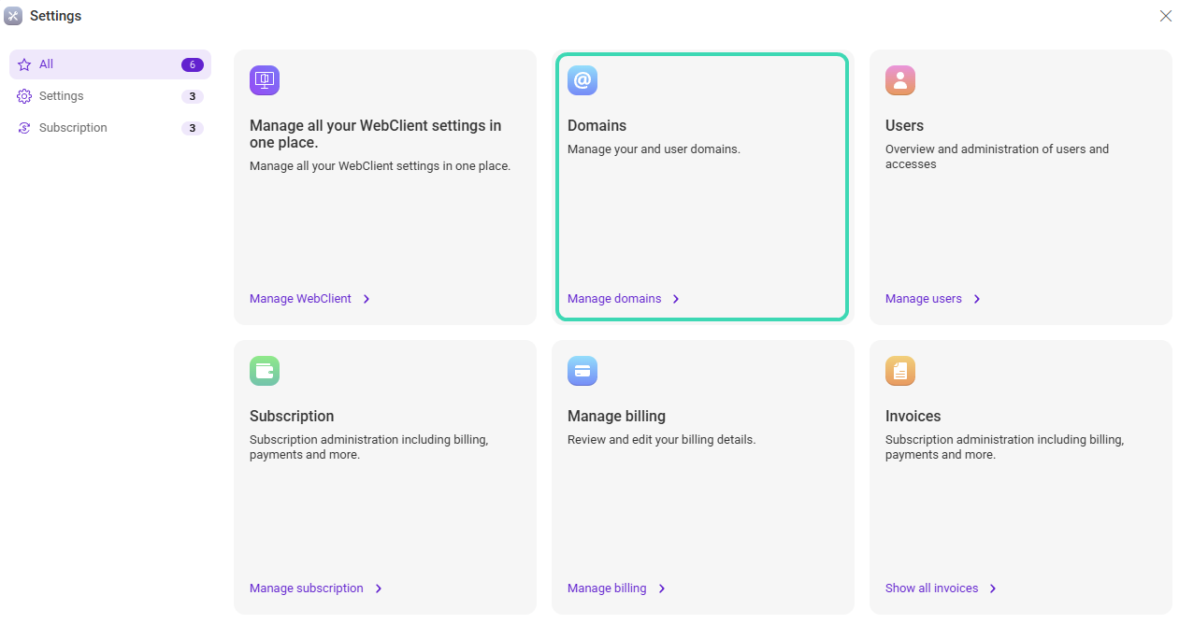The width and height of the screenshot is (1179, 624).
Task: Expand Manage domains with its chevron
Action: (x=675, y=299)
